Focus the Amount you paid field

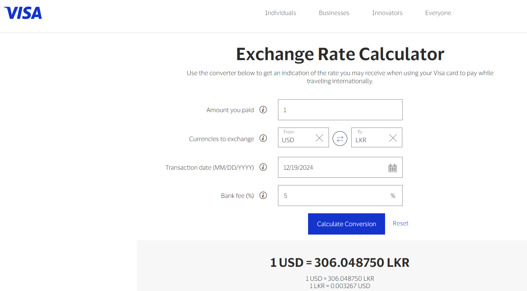(340, 110)
